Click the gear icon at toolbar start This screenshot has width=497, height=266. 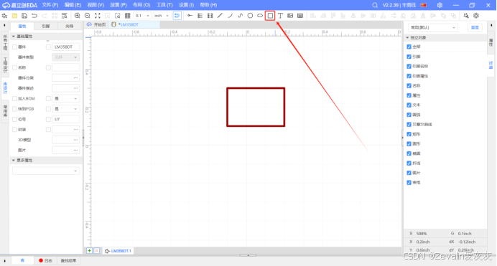click(4, 16)
